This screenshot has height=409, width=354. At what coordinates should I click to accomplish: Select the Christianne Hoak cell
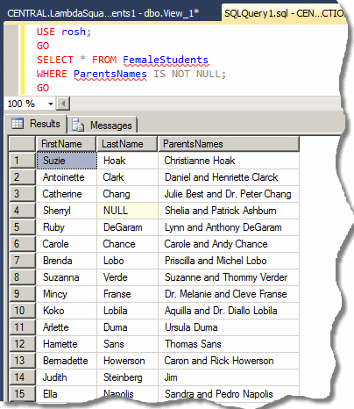click(229, 161)
